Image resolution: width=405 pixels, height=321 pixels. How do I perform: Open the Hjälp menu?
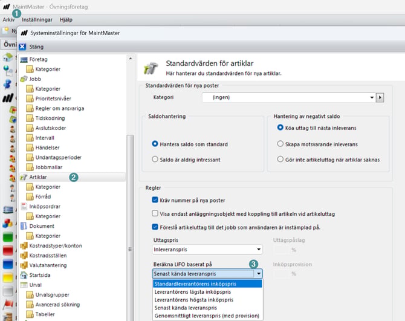tap(66, 19)
